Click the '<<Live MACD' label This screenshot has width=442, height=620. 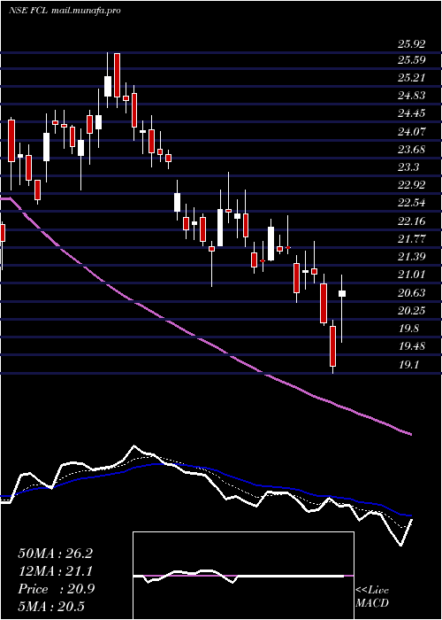(372, 597)
